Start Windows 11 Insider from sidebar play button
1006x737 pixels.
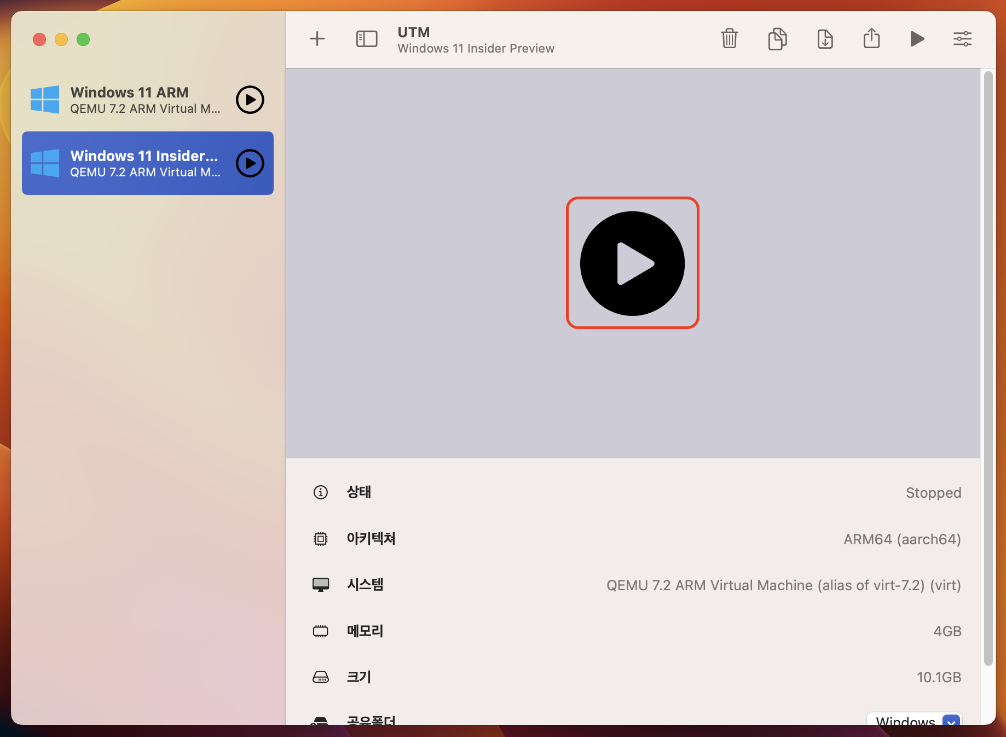(250, 163)
